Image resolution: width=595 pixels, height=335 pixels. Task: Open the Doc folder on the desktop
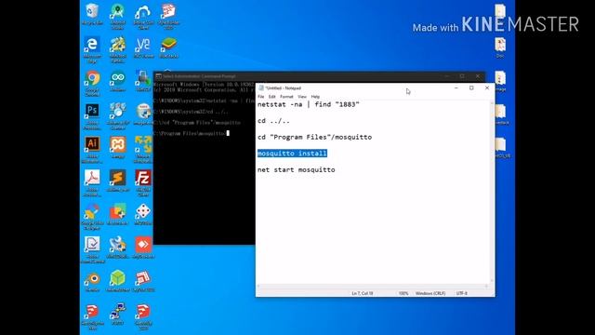pyautogui.click(x=500, y=47)
